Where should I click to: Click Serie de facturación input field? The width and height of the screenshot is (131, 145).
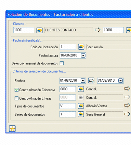[68, 47]
